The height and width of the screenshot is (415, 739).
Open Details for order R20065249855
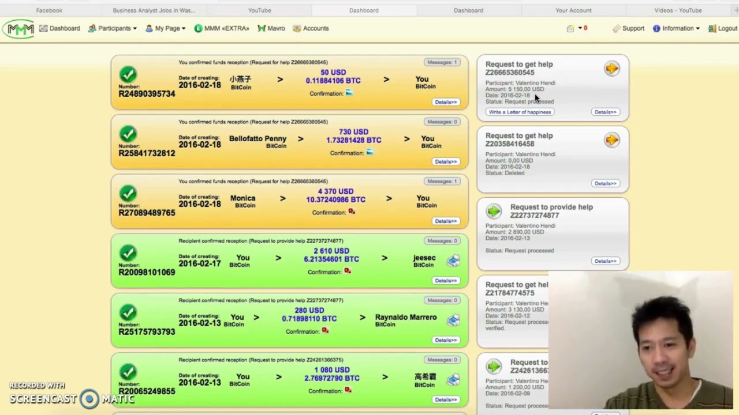[446, 399]
